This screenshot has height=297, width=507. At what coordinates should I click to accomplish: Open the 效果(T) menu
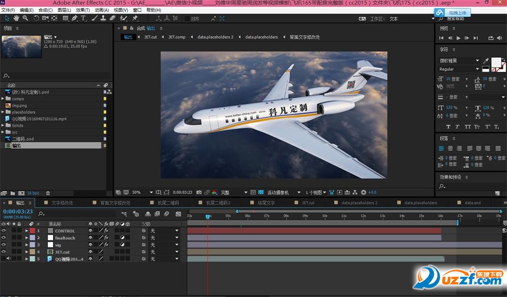83,10
